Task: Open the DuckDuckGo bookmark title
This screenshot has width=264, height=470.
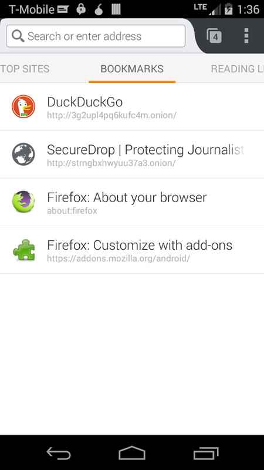Action: point(85,102)
